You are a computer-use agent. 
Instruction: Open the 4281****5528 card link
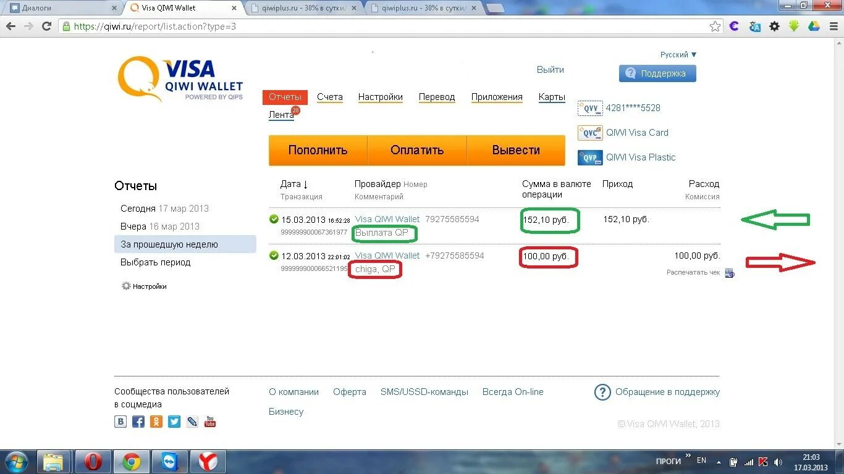(633, 108)
